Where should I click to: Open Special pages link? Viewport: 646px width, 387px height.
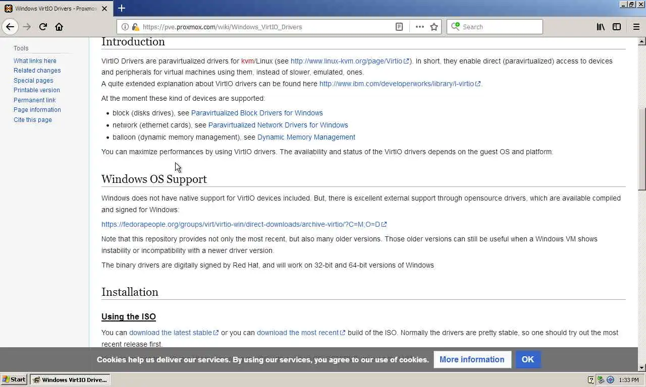(33, 81)
